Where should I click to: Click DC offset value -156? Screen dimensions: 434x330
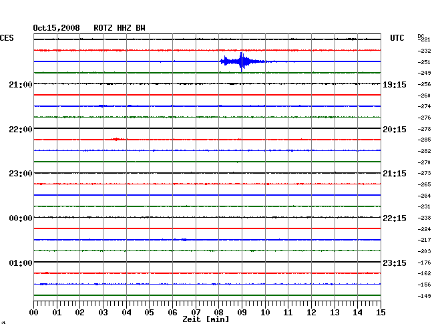click(424, 285)
